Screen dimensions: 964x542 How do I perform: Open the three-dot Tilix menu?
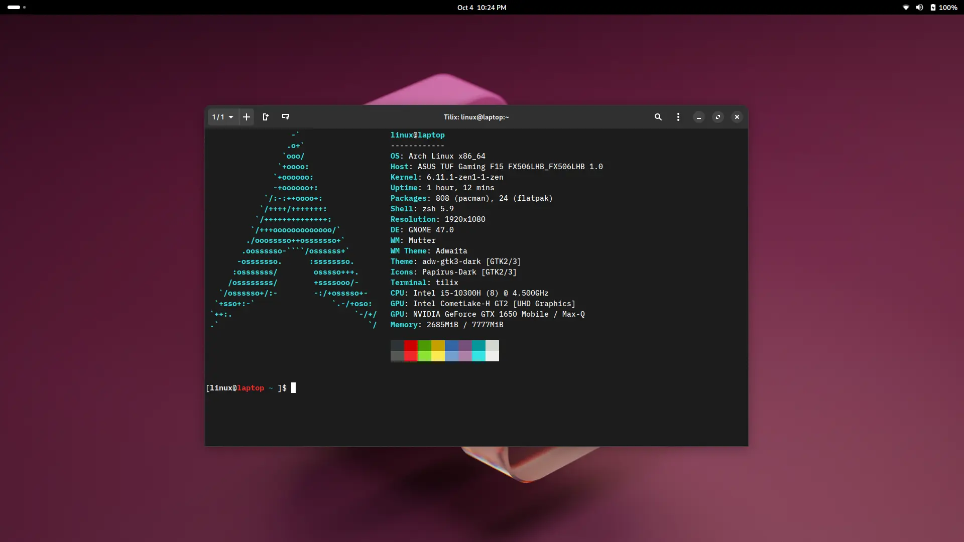pyautogui.click(x=678, y=117)
